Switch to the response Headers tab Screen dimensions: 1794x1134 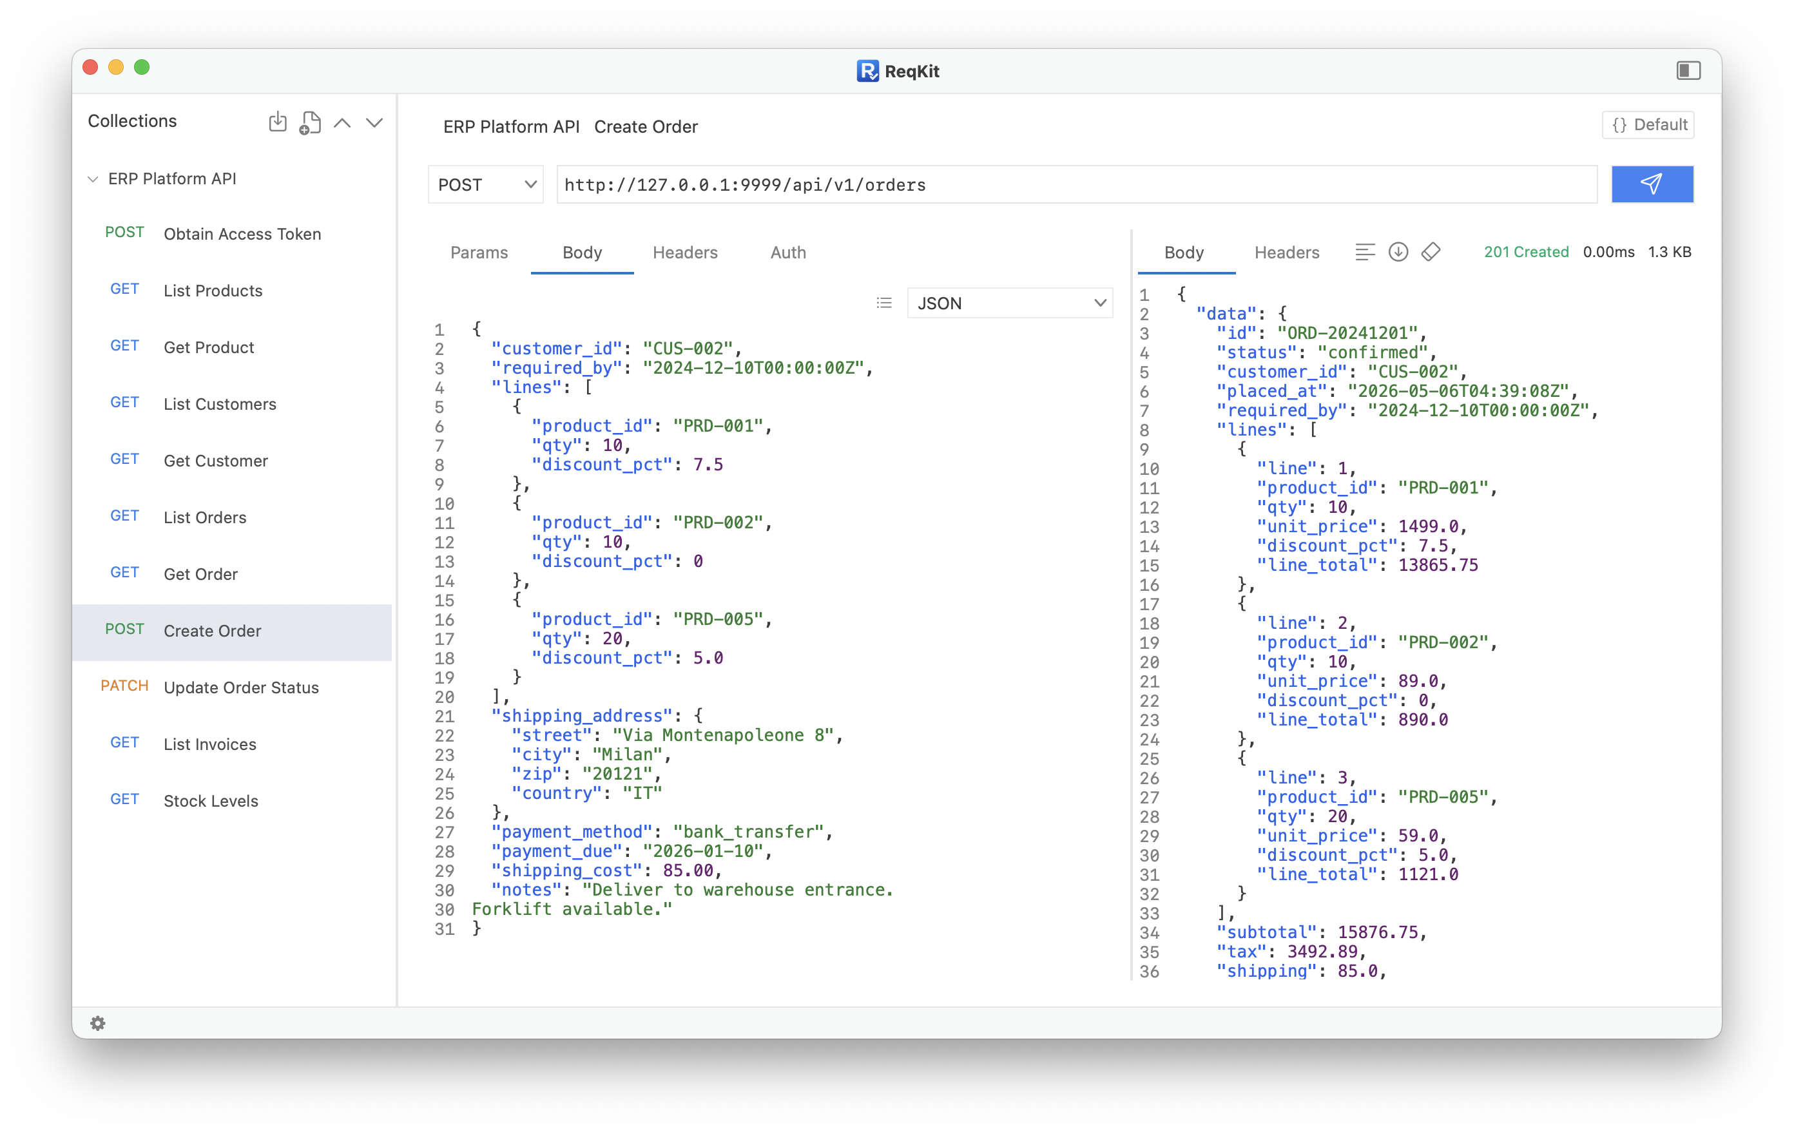point(1287,253)
